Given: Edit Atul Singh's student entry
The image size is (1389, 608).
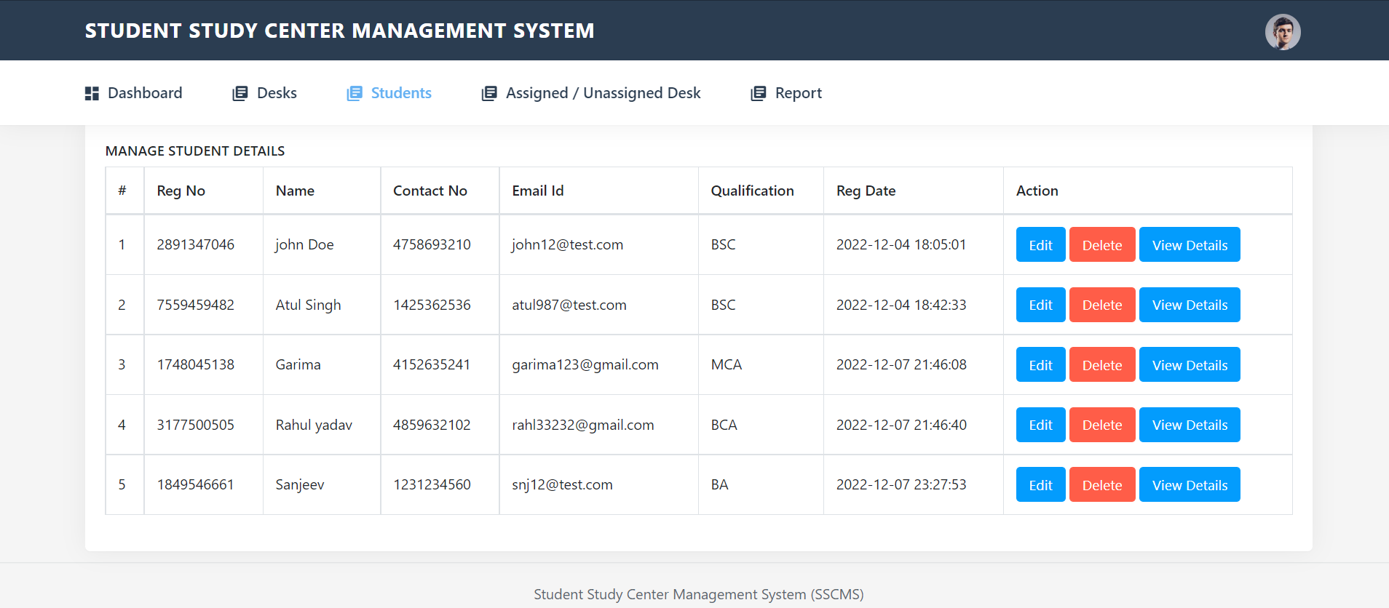Looking at the screenshot, I should [x=1040, y=305].
